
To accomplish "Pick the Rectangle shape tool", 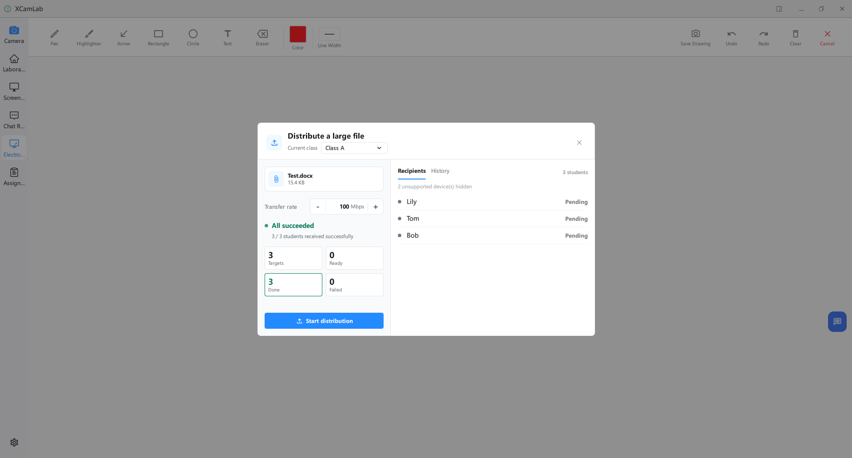I will pyautogui.click(x=159, y=37).
